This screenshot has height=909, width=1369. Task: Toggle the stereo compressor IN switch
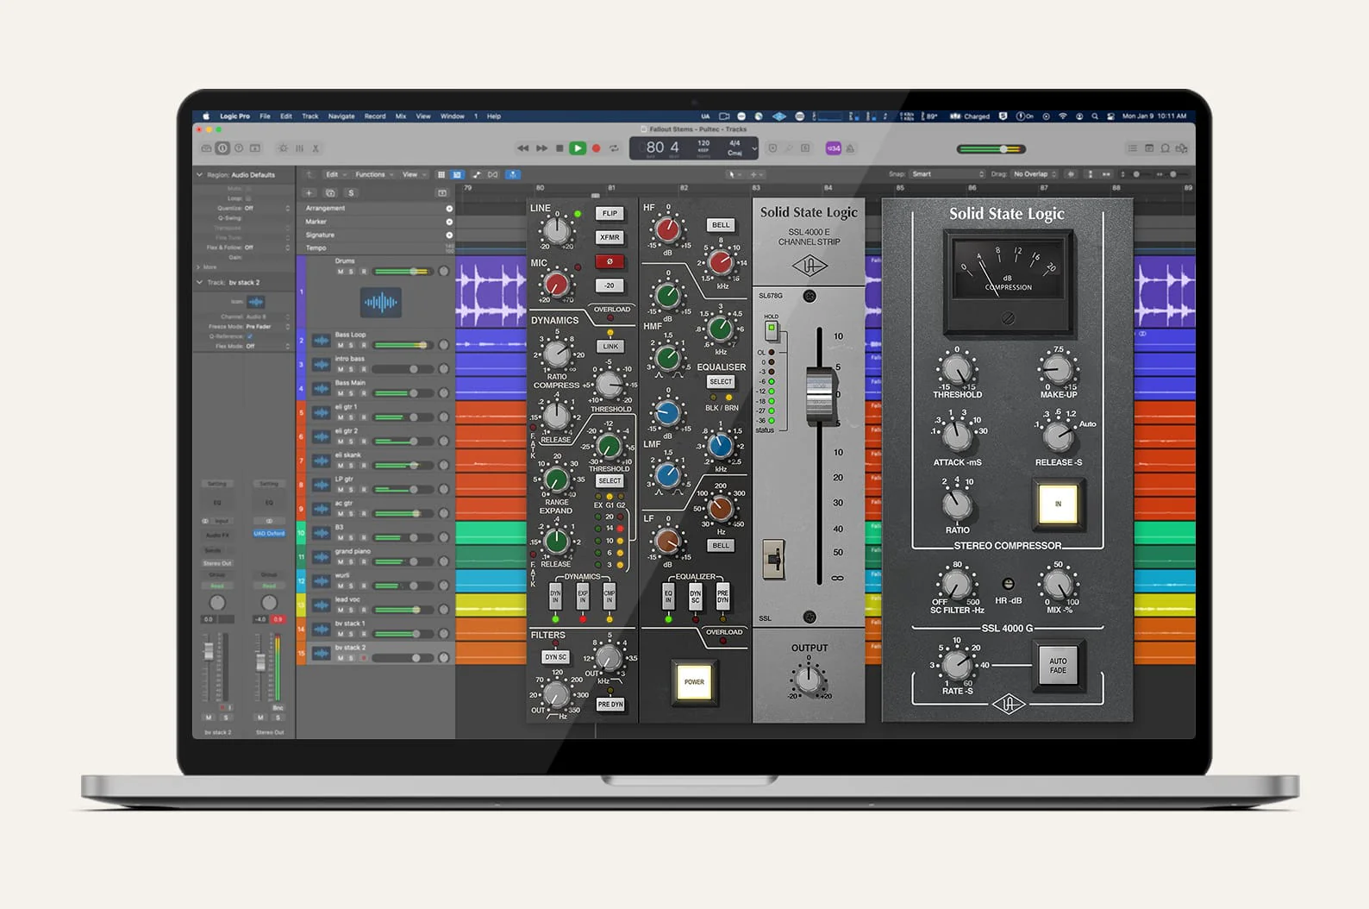pyautogui.click(x=1058, y=504)
